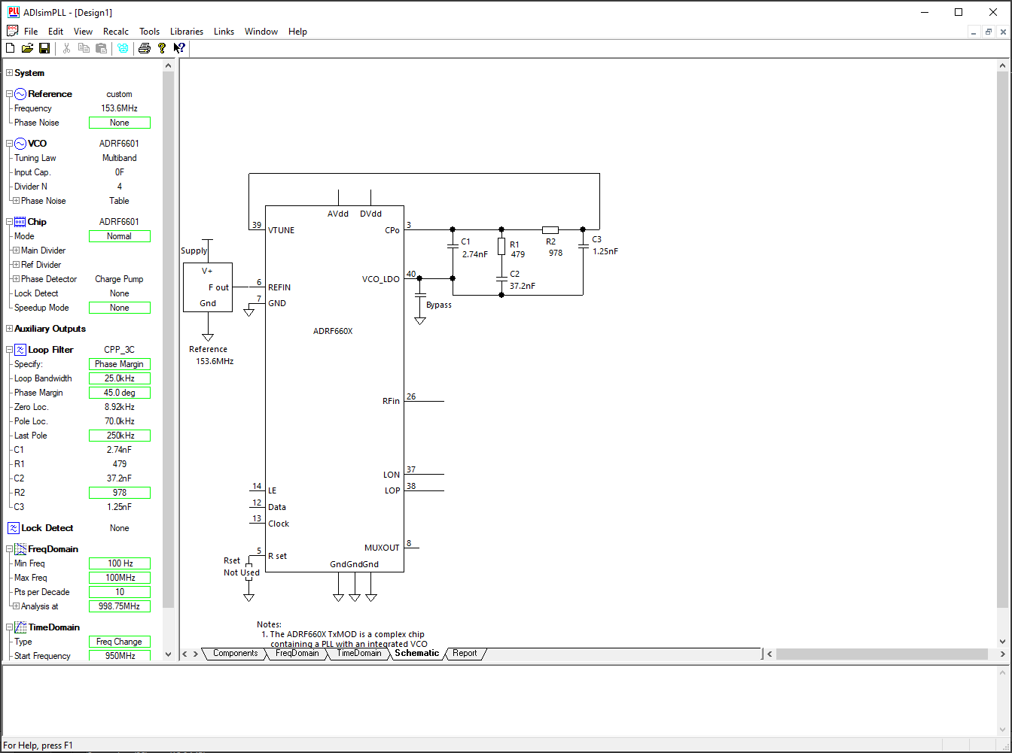Click the FreqDomain plot icon
Screen dimensions: 1012x753
coord(20,549)
